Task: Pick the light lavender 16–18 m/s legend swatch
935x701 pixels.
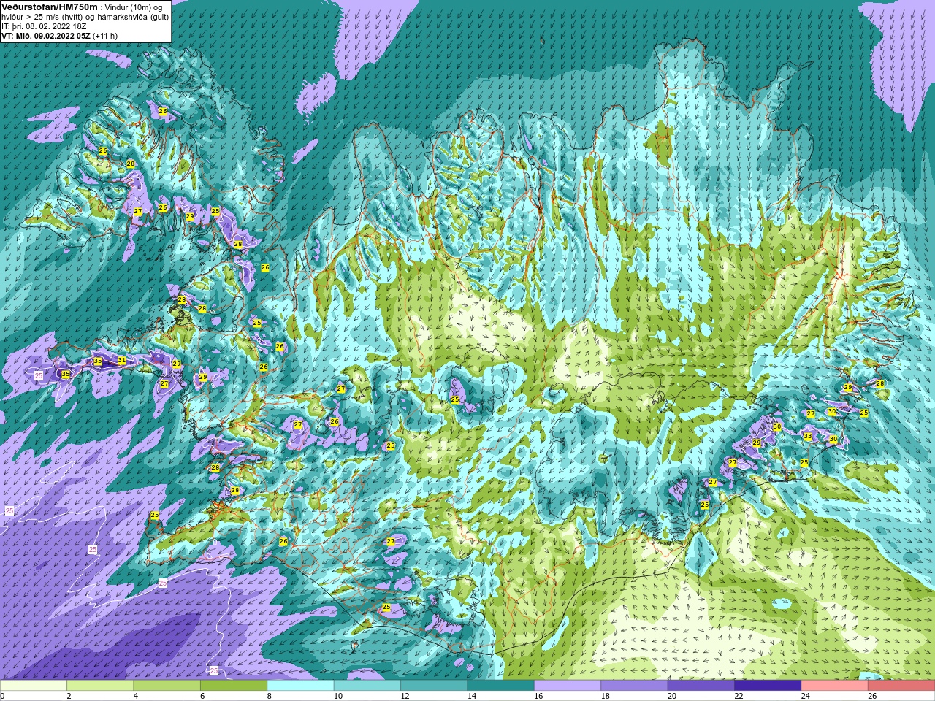Action: coord(568,686)
